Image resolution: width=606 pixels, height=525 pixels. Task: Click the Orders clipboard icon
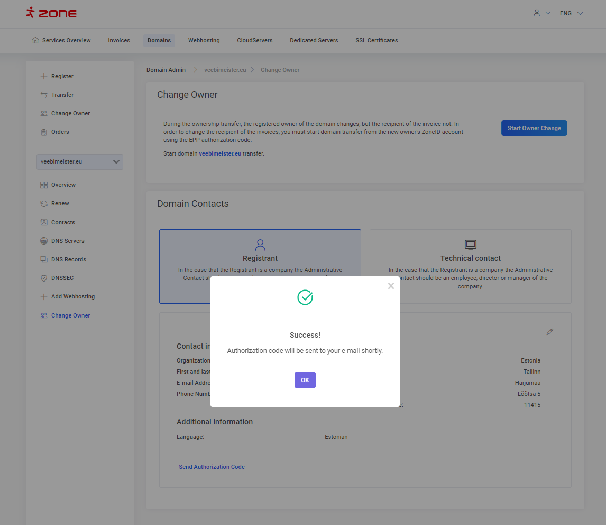[x=44, y=132]
